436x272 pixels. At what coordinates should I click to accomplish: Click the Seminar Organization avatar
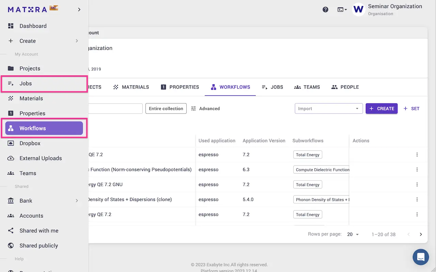pyautogui.click(x=358, y=10)
